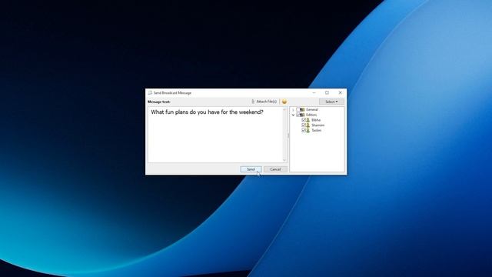492x277 pixels.
Task: Select the Editors group icon
Action: (302, 115)
